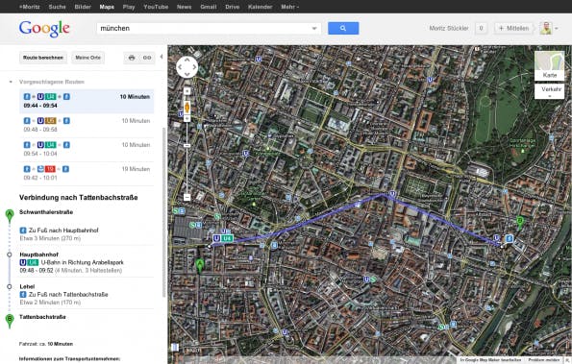Screen dimensions: 572x364
Task: Select the 09:42 - 10:01 tram route
Action: 87,173
